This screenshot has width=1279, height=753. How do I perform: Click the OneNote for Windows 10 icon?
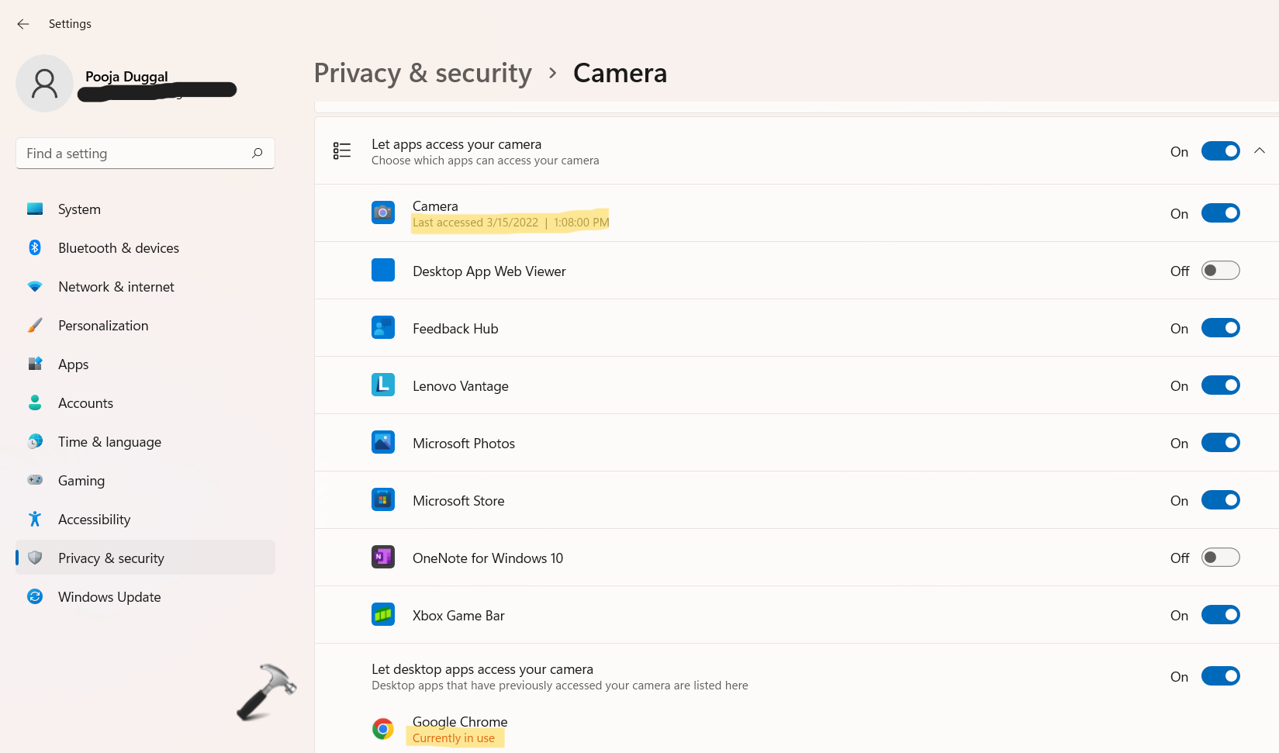(383, 558)
